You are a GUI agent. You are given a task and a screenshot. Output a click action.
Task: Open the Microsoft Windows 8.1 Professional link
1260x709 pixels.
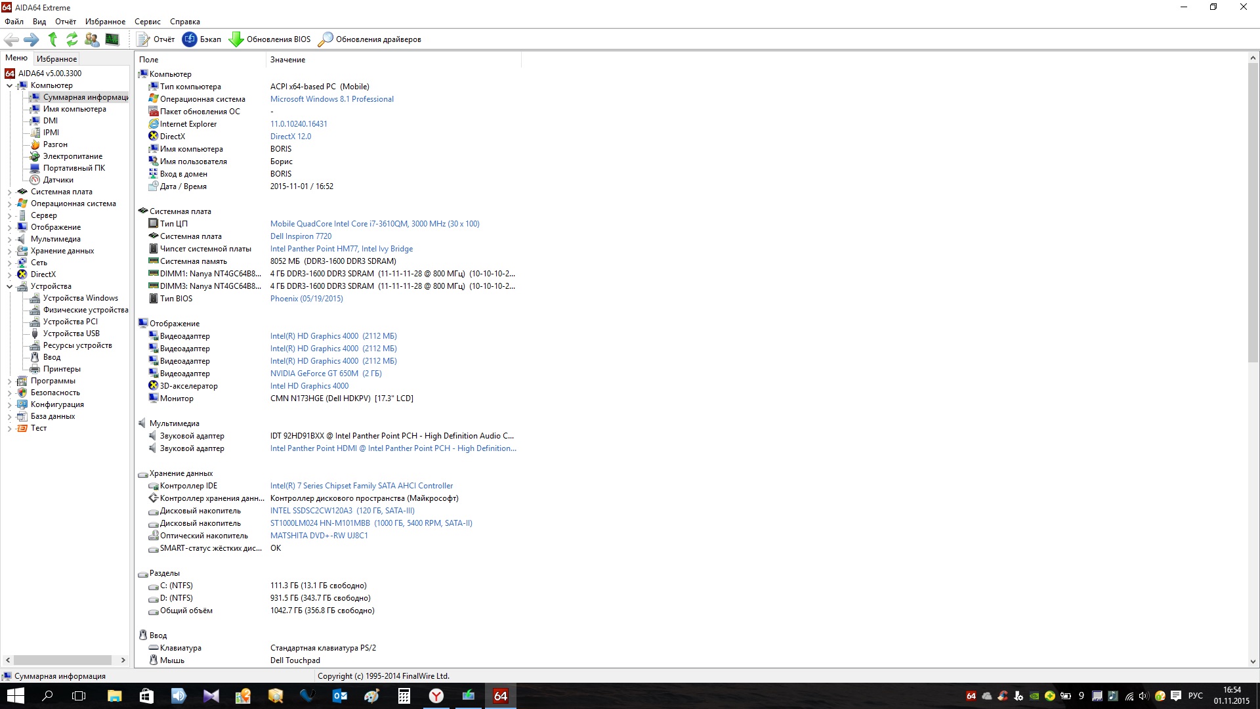tap(331, 99)
